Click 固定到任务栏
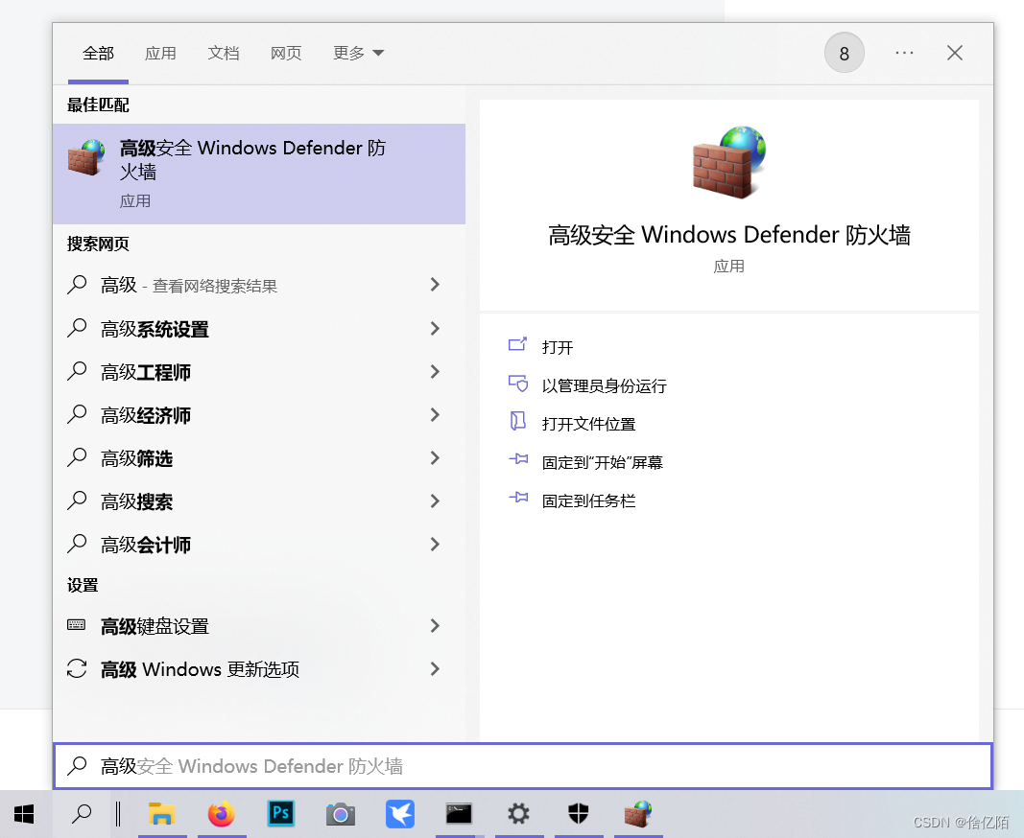Screen dimensions: 1024x838 [x=588, y=501]
